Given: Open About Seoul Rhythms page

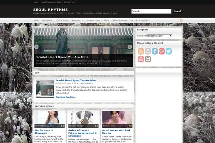Looking at the screenshot, I should coord(51,3).
